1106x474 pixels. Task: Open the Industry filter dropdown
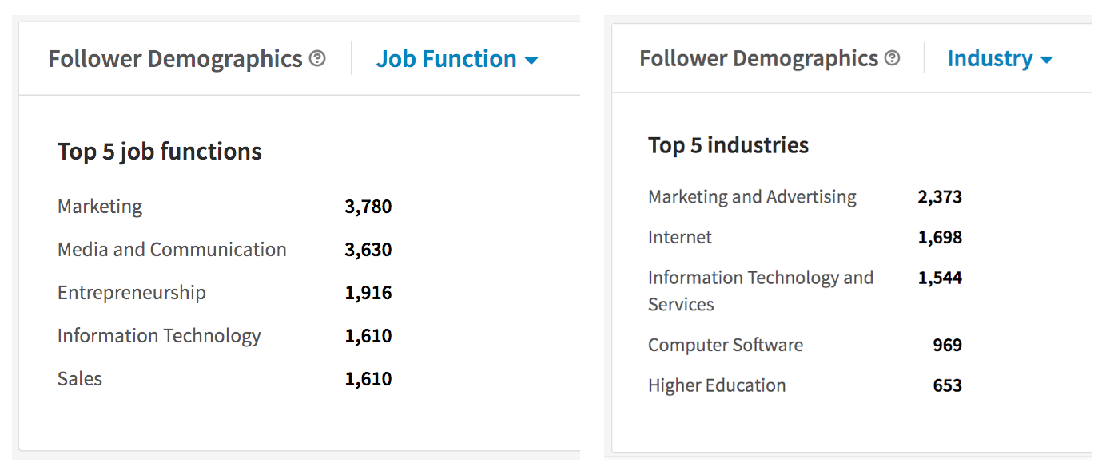(x=1000, y=57)
